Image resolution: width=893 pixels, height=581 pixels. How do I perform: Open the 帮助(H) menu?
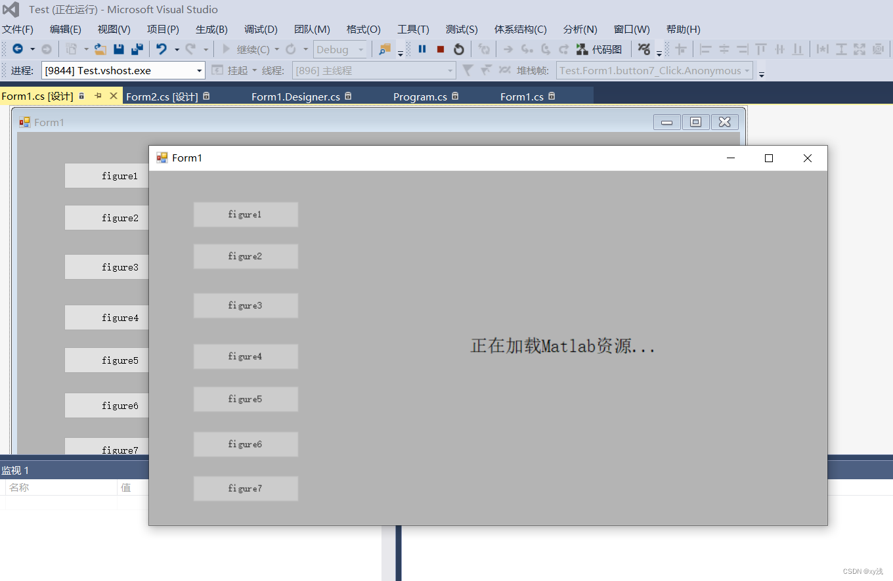684,30
